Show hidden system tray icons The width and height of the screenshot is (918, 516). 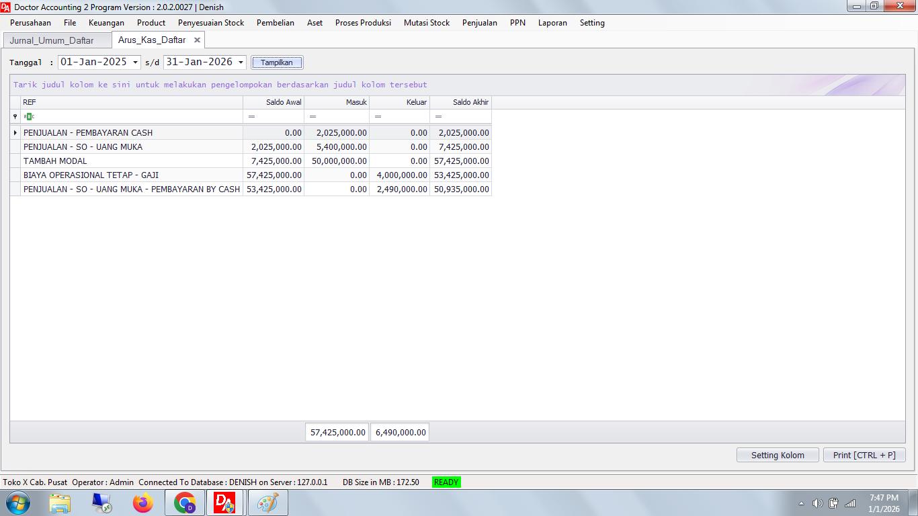801,503
